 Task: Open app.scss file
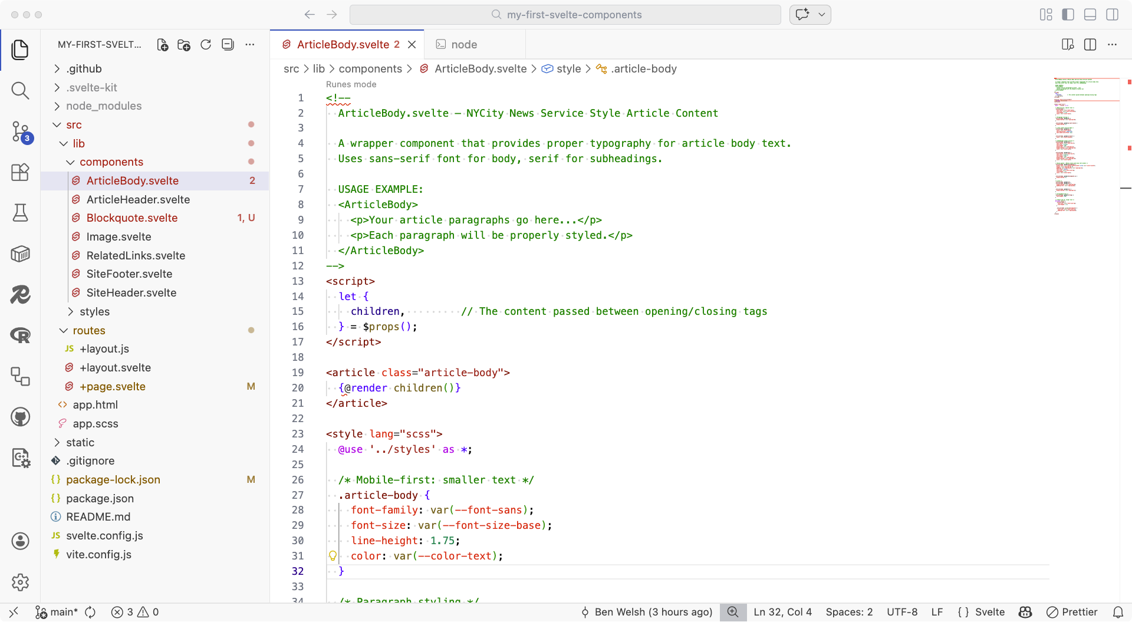(x=154, y=424)
